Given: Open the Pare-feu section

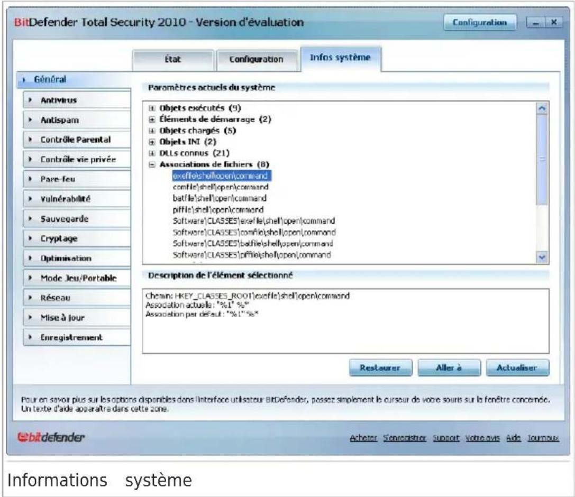Looking at the screenshot, I should 76,179.
